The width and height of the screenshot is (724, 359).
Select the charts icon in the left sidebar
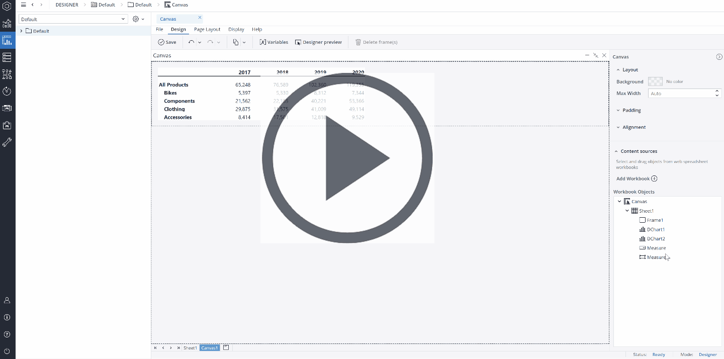[x=7, y=24]
